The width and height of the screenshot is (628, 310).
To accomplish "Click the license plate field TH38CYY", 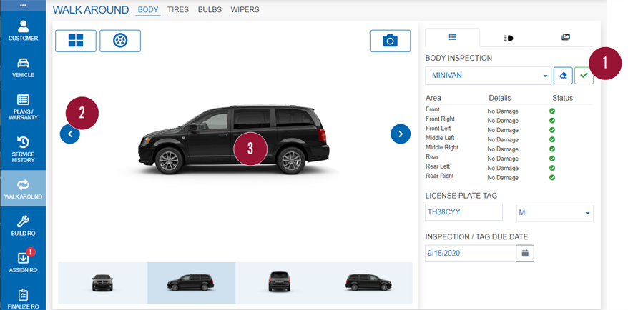I will click(463, 212).
